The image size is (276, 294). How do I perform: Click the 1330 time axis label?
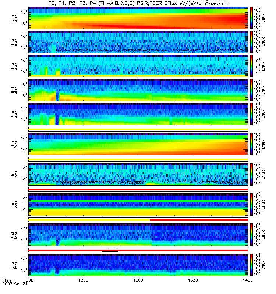[x=193, y=280]
